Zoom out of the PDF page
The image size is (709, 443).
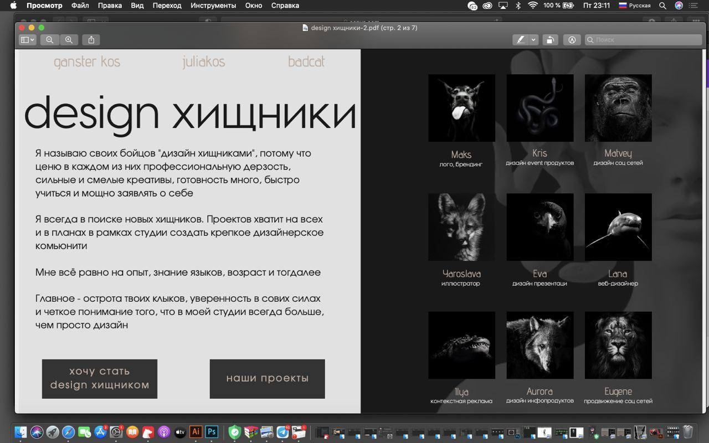point(50,40)
